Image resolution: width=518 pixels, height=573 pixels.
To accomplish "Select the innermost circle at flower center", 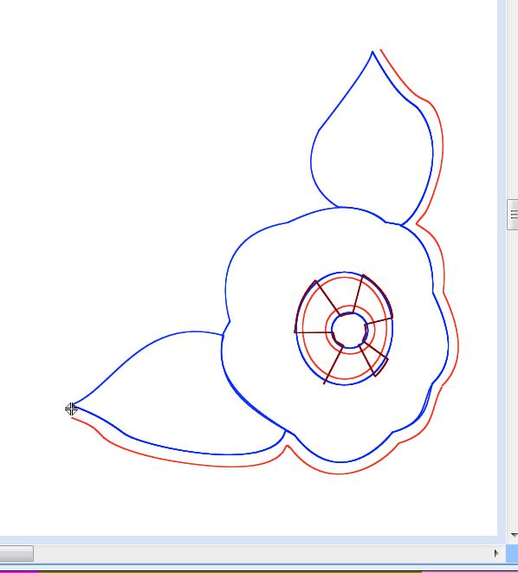I will [349, 331].
